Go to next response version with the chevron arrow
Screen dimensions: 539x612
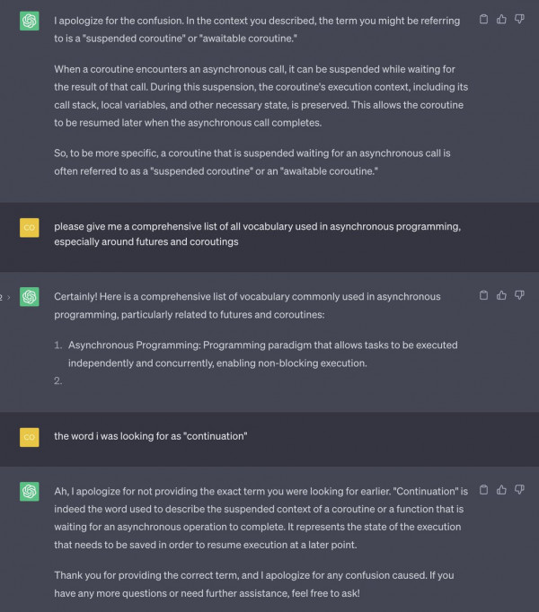click(x=9, y=297)
